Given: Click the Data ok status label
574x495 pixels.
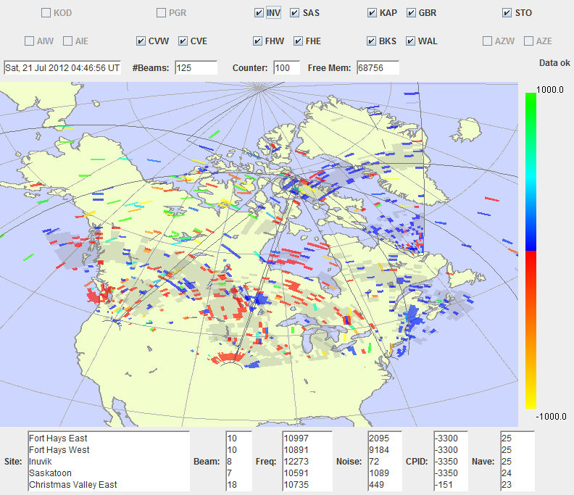Looking at the screenshot, I should 554,63.
